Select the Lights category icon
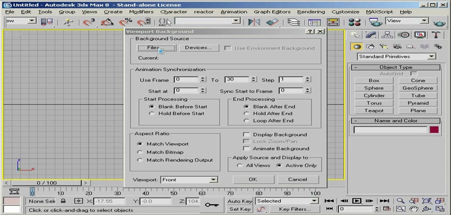 (384, 47)
